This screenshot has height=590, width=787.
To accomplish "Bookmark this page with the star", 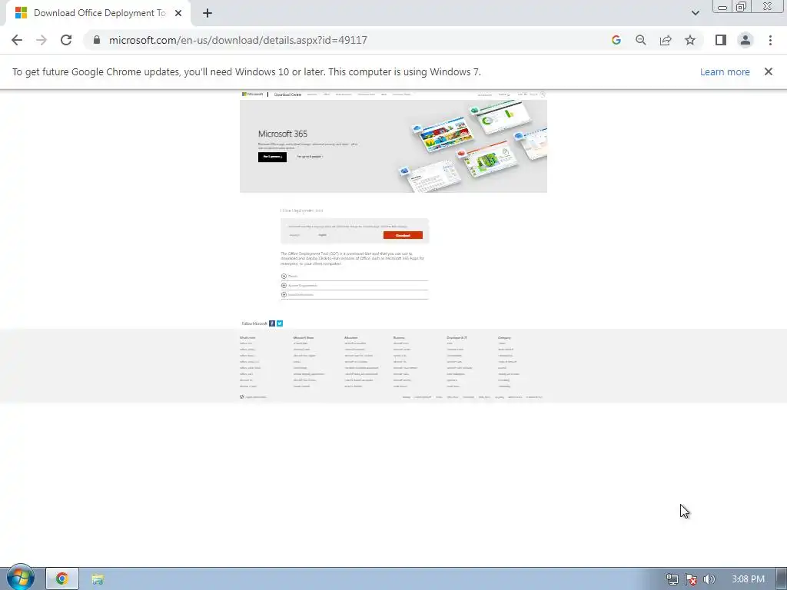I will click(x=690, y=40).
